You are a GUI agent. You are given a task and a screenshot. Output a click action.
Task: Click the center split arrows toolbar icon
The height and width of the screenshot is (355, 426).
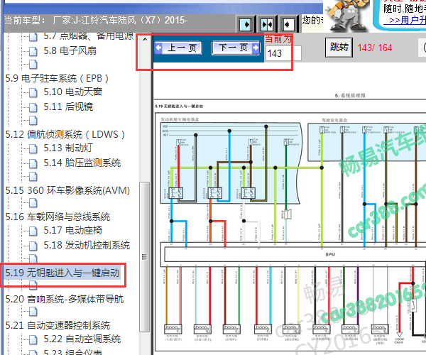267,25
